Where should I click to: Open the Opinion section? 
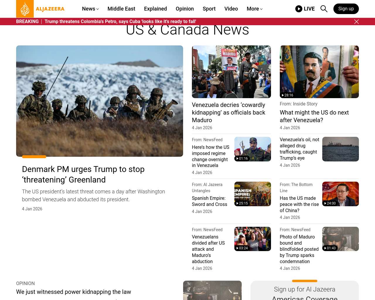point(185,9)
